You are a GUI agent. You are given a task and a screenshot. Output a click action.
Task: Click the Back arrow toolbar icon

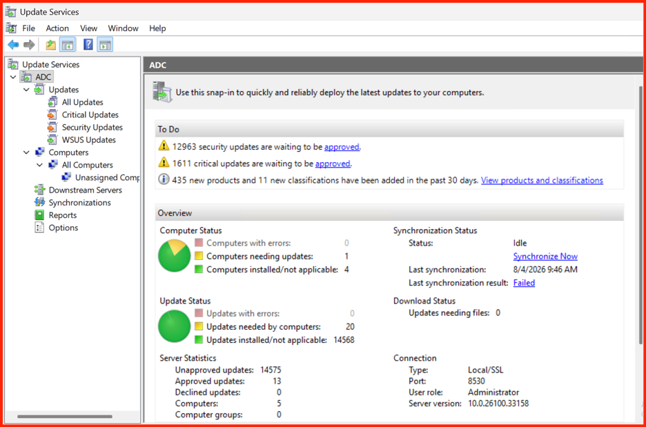click(x=13, y=45)
